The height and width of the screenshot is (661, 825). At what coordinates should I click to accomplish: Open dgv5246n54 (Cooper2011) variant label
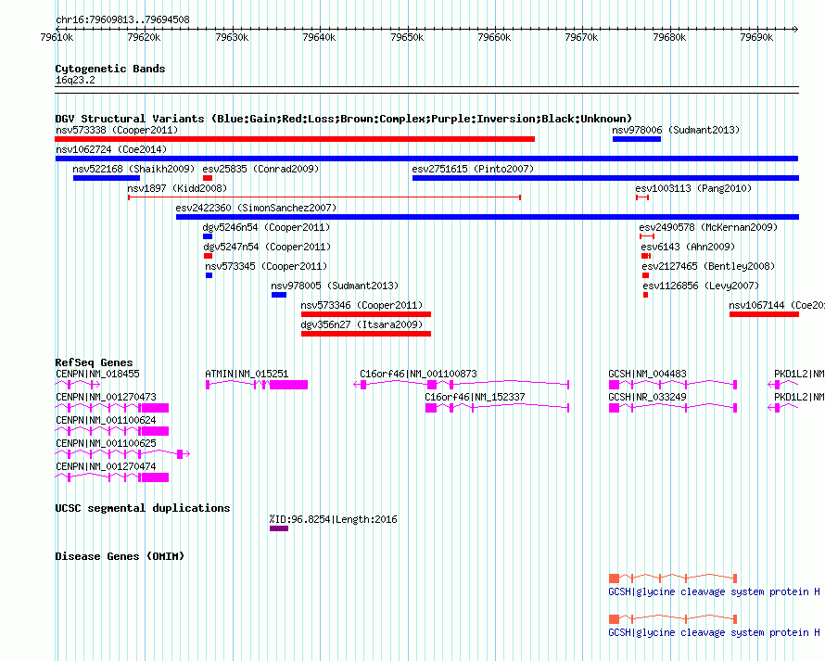point(266,227)
